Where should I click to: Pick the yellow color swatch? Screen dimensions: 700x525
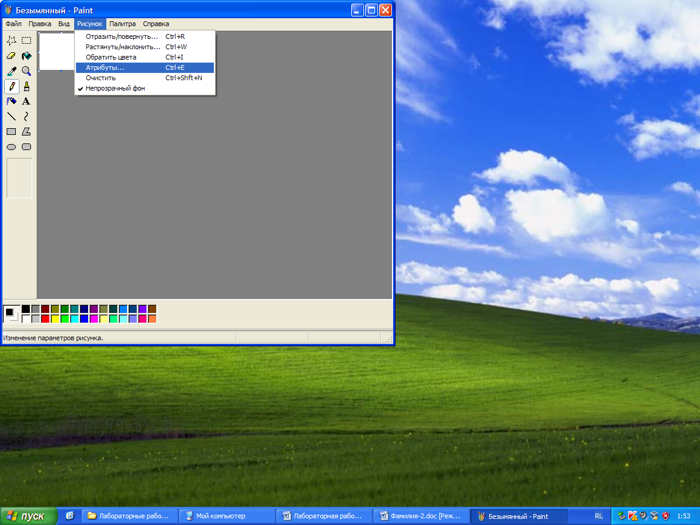[55, 319]
